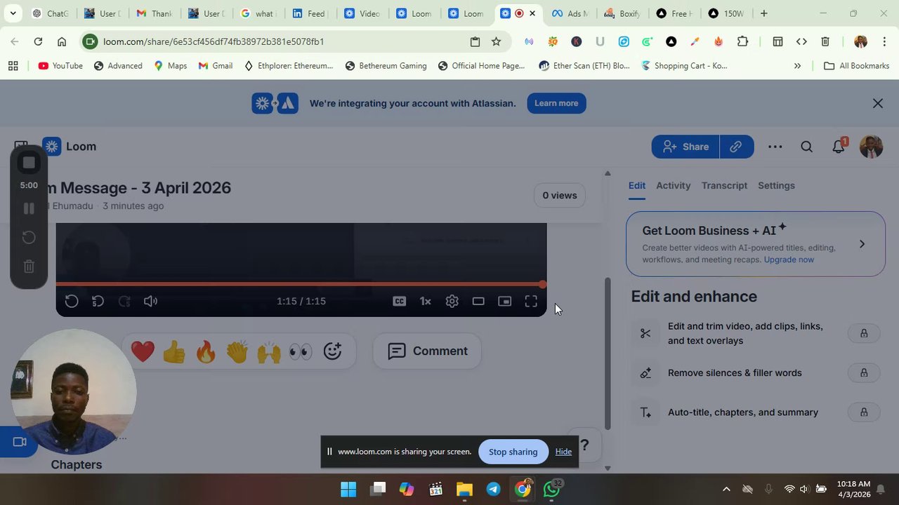React with the red heart emoji
Viewport: 899px width, 505px height.
point(143,351)
